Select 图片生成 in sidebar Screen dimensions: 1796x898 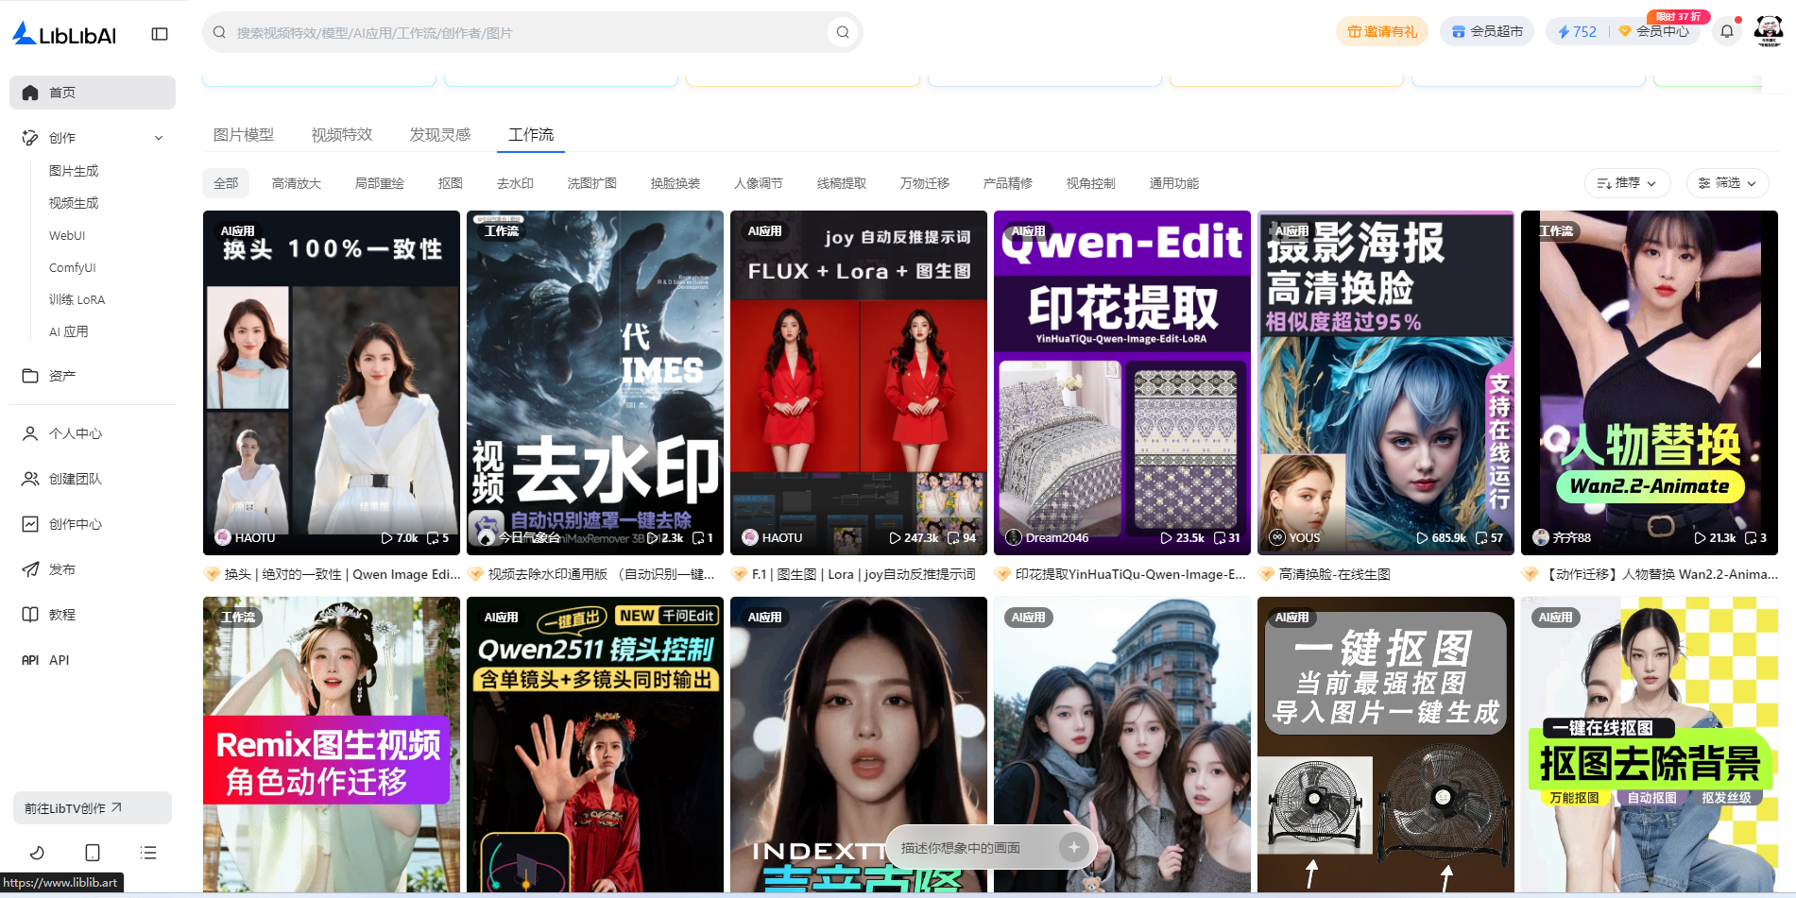click(x=74, y=171)
